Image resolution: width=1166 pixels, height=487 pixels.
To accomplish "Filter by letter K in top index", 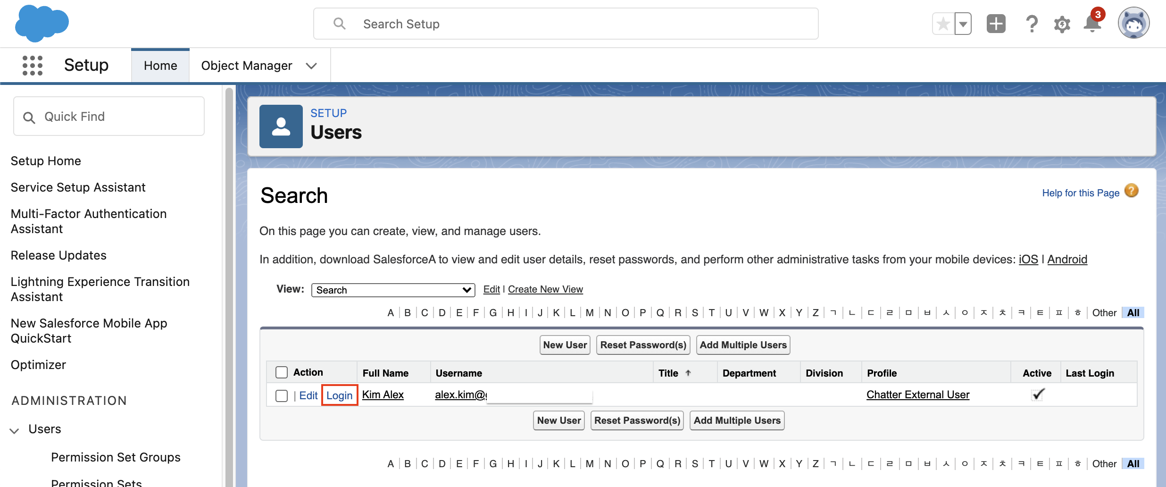I will pyautogui.click(x=556, y=313).
